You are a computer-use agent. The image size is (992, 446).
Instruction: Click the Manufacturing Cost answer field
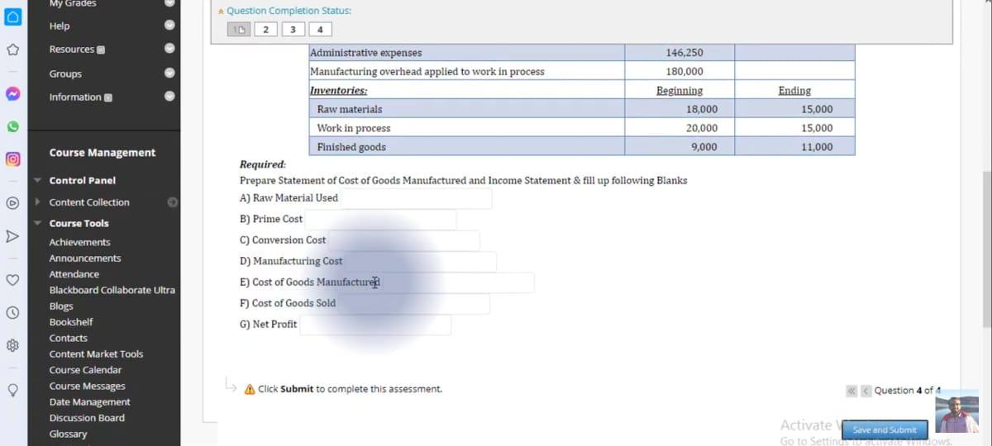[x=420, y=261]
